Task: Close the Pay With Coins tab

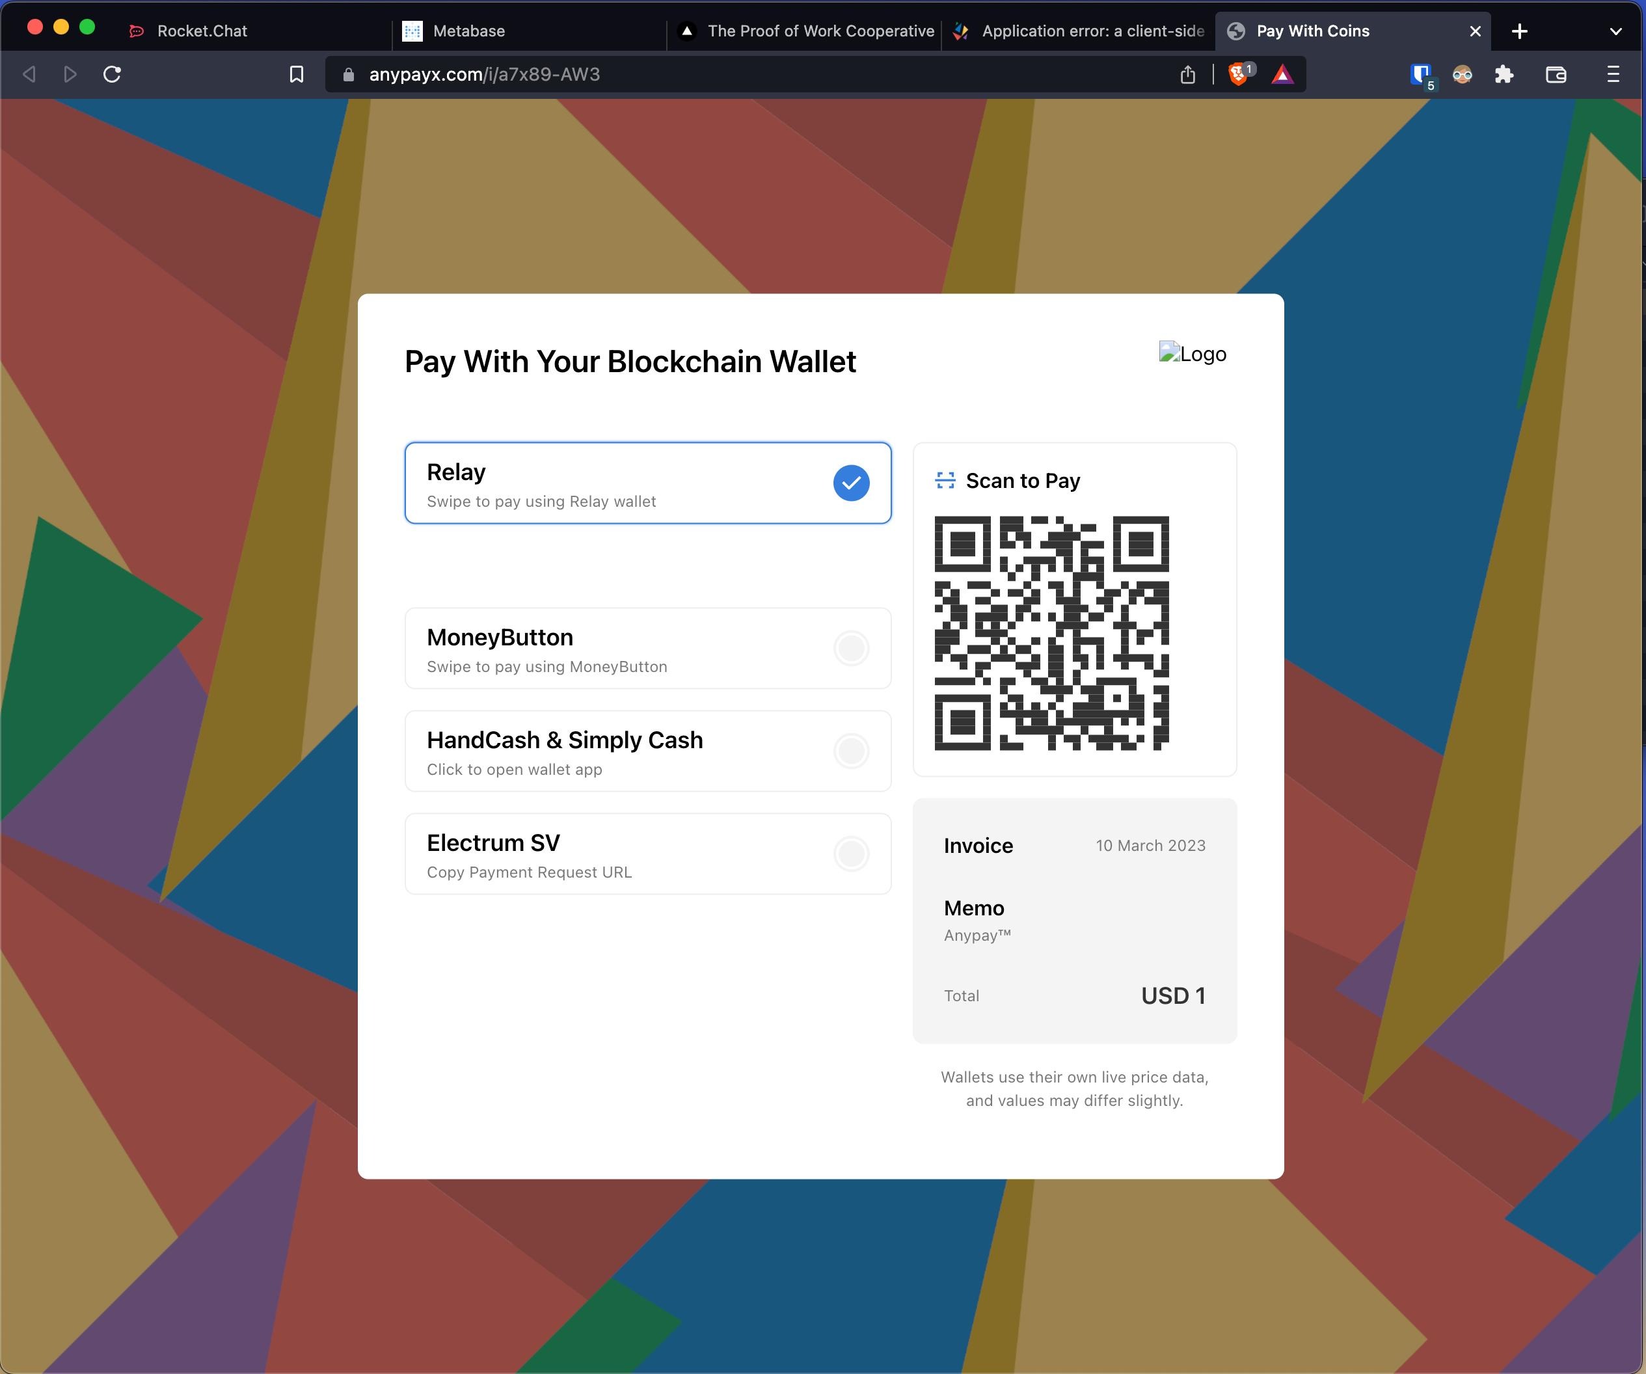Action: tap(1475, 31)
